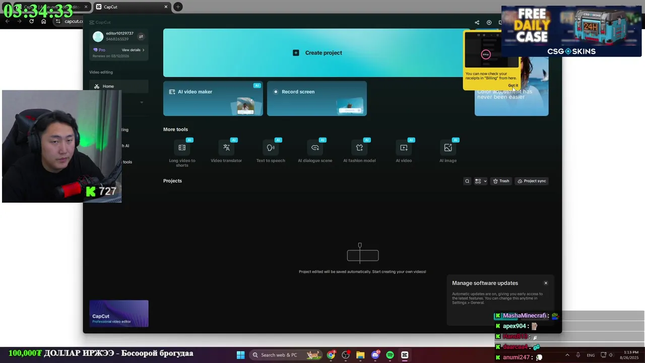Click user avatar editor10129737
This screenshot has height=363, width=645.
point(98,36)
